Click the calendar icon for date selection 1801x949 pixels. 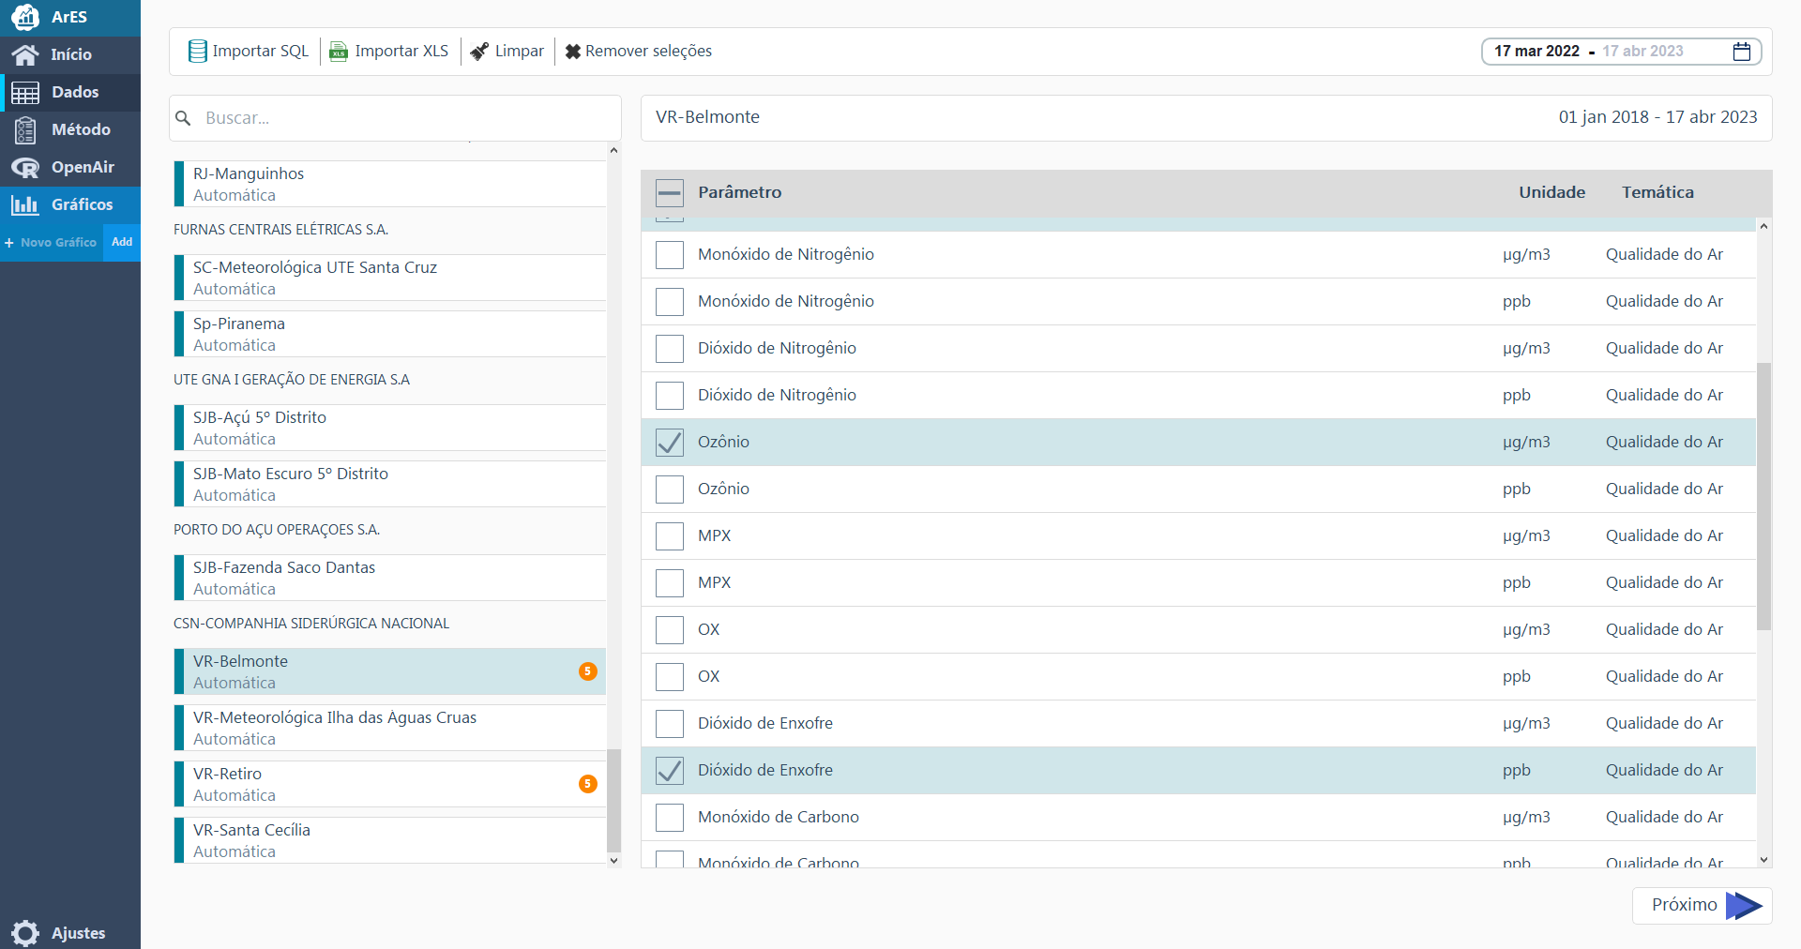[x=1742, y=52]
